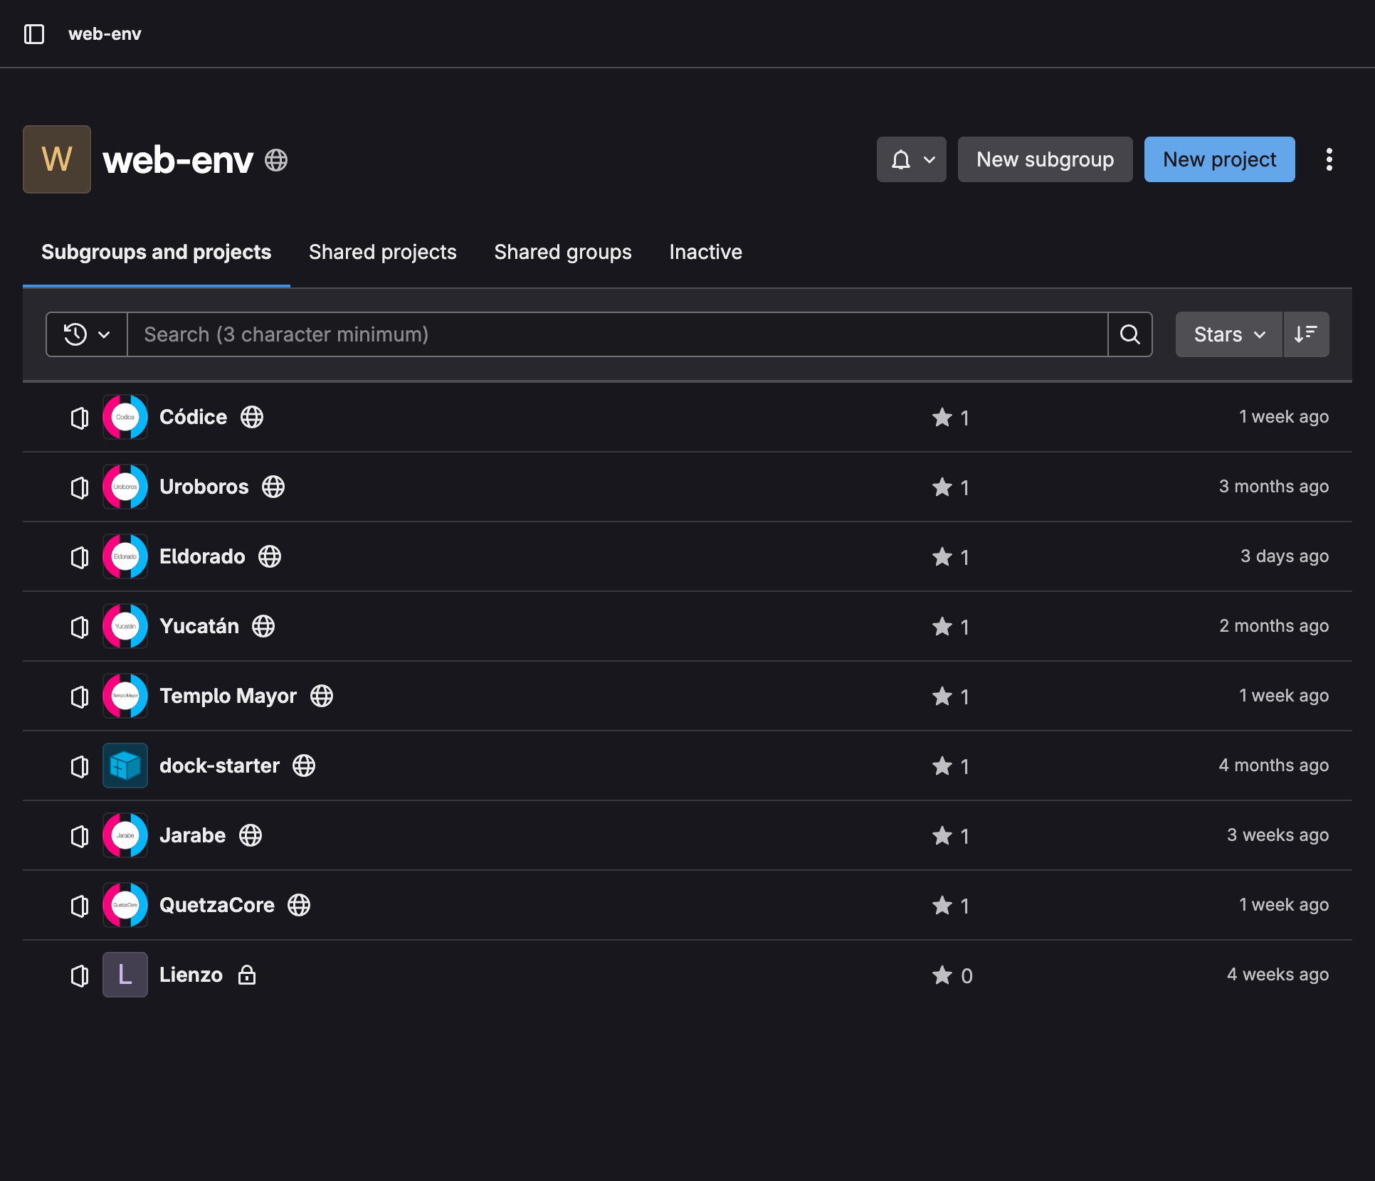Open the notification bell dropdown
This screenshot has height=1181, width=1375.
tap(911, 159)
